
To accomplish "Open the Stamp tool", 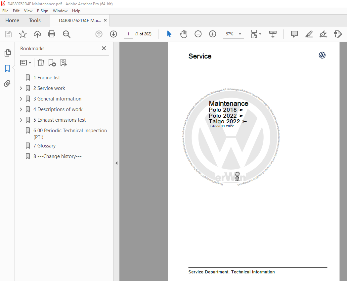I will pos(338,34).
